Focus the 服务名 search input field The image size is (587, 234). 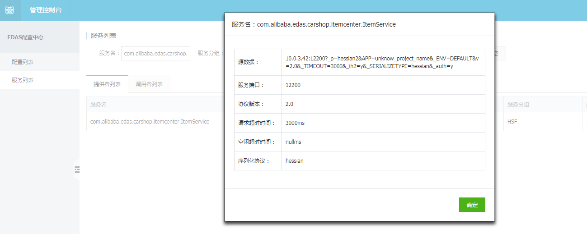[x=156, y=53]
